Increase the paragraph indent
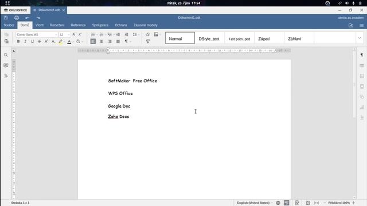The width and height of the screenshot is (367, 206). tap(126, 34)
